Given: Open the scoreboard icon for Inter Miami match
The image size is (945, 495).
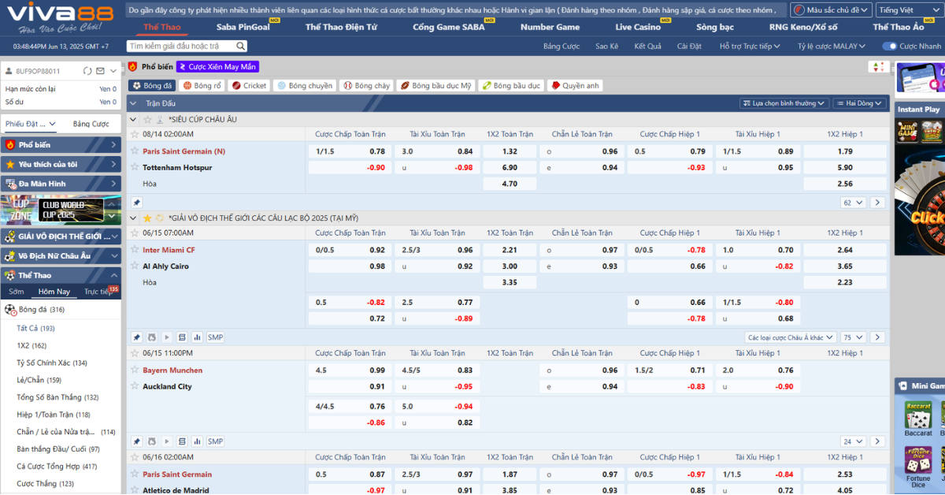Looking at the screenshot, I should pos(183,337).
